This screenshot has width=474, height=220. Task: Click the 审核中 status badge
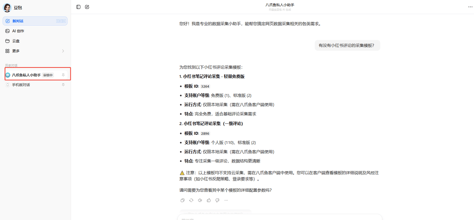tap(48, 75)
